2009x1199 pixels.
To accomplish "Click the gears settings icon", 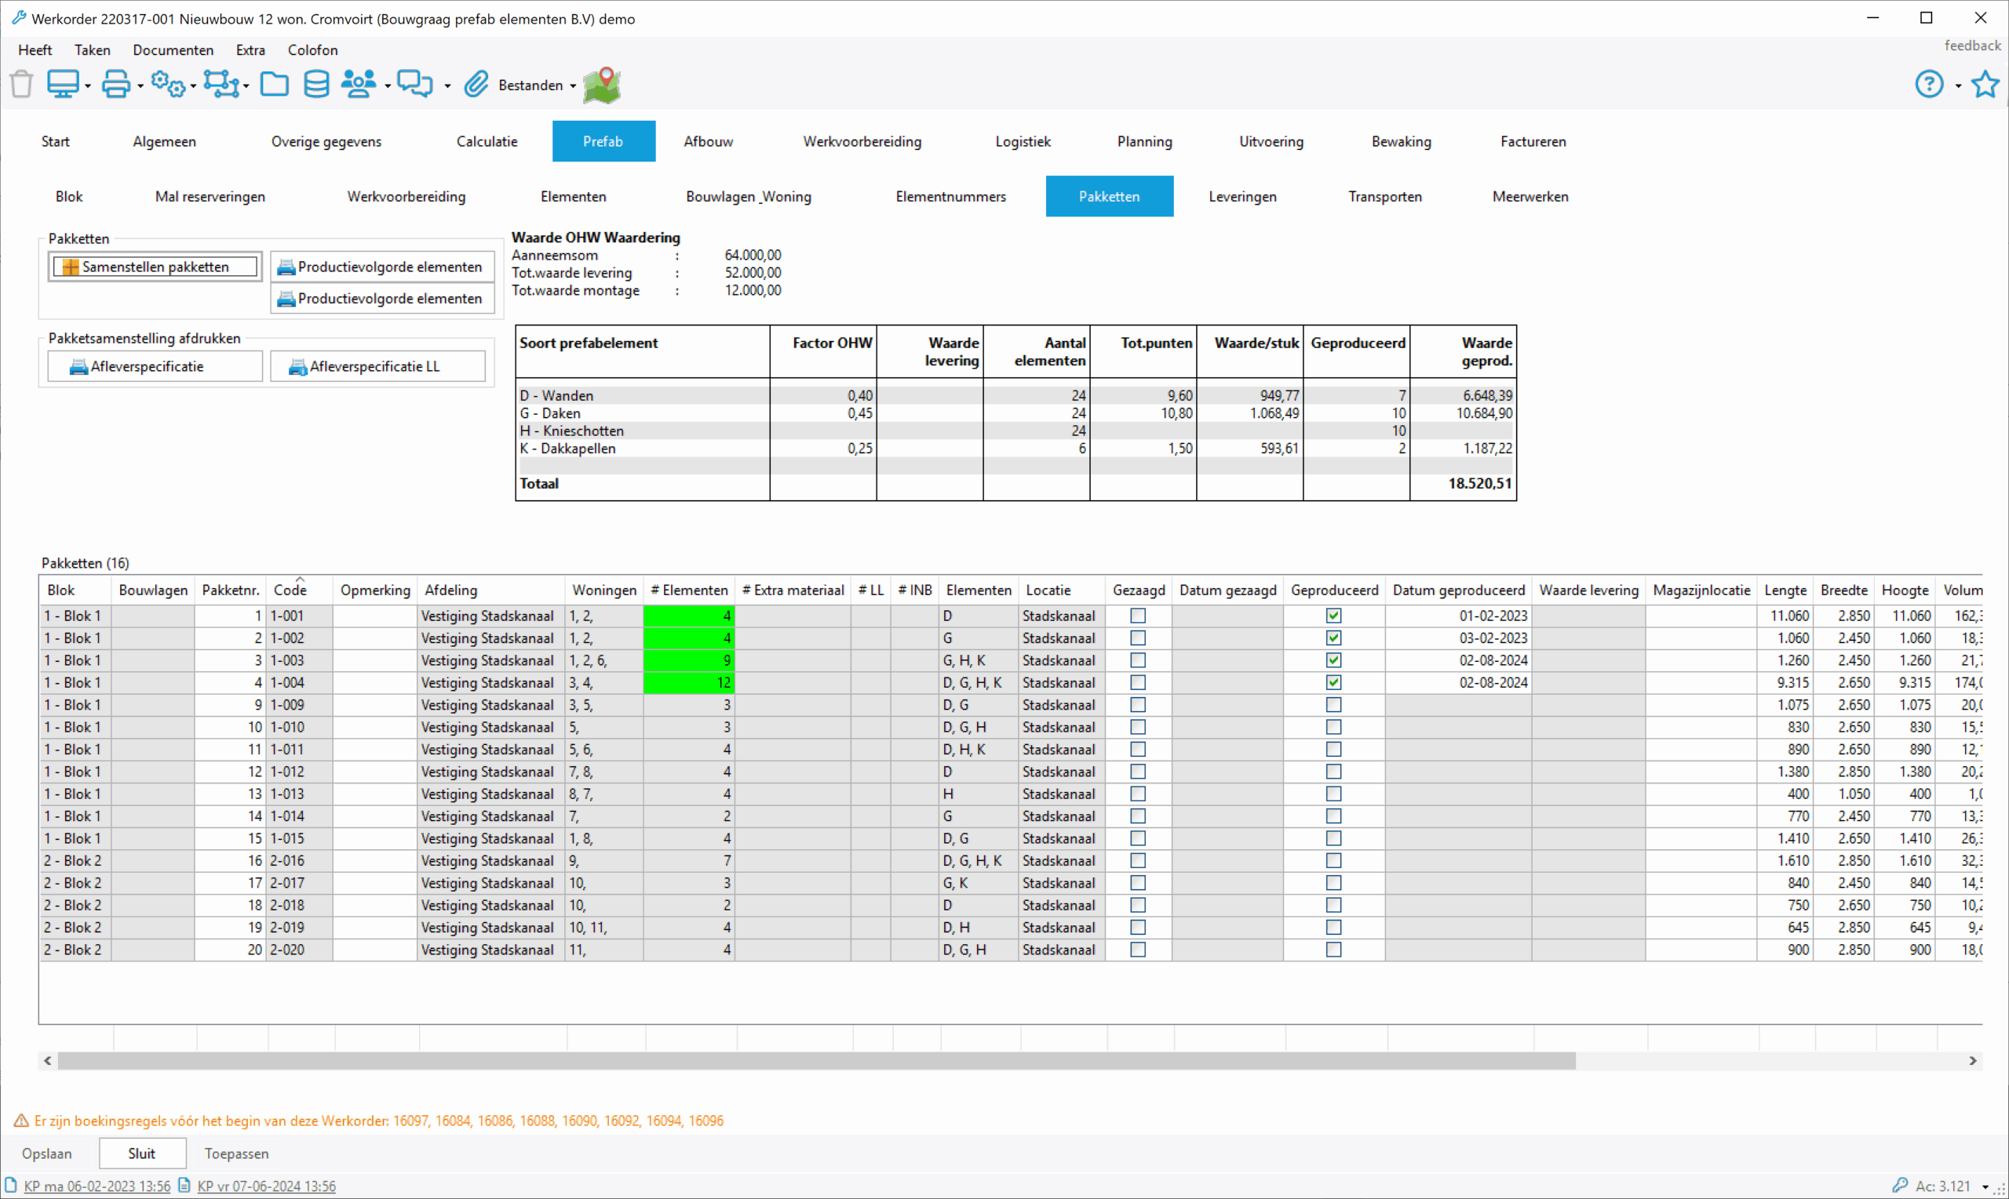I will click(x=167, y=84).
